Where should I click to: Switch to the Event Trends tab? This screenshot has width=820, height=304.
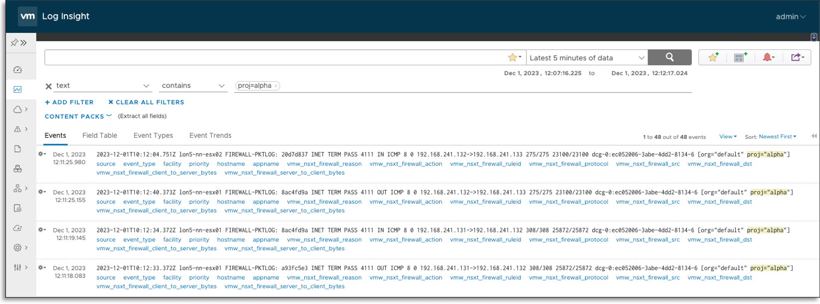[210, 135]
